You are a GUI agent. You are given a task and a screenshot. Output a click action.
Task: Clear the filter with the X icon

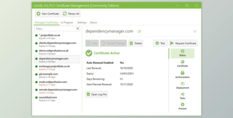(x=78, y=29)
